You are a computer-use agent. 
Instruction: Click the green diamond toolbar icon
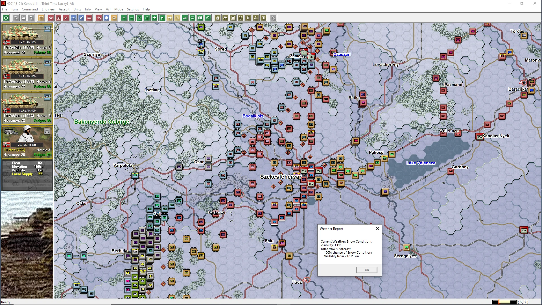point(154,18)
